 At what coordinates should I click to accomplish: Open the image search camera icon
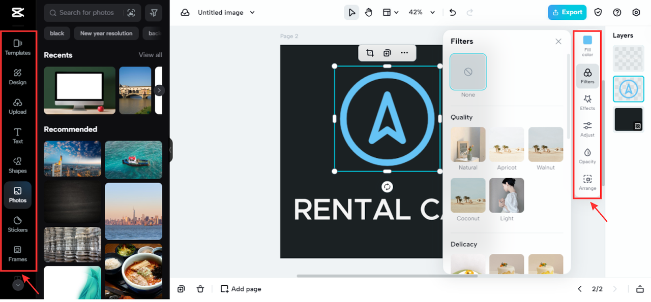[131, 13]
